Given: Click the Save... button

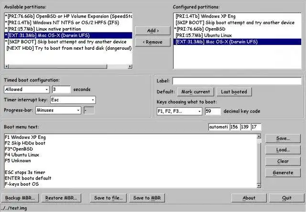Looking at the screenshot, I should tap(283, 138).
